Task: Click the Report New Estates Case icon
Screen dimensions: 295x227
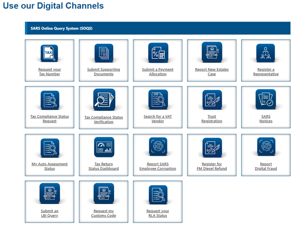Action: coord(212,52)
